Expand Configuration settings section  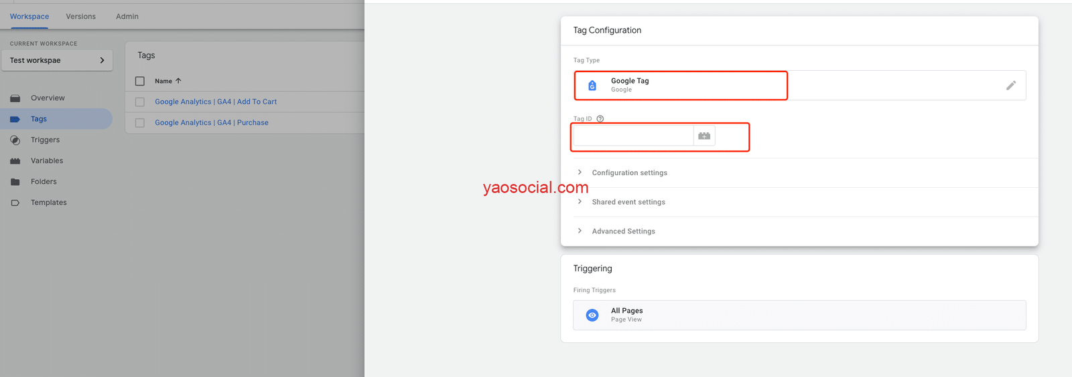point(629,172)
